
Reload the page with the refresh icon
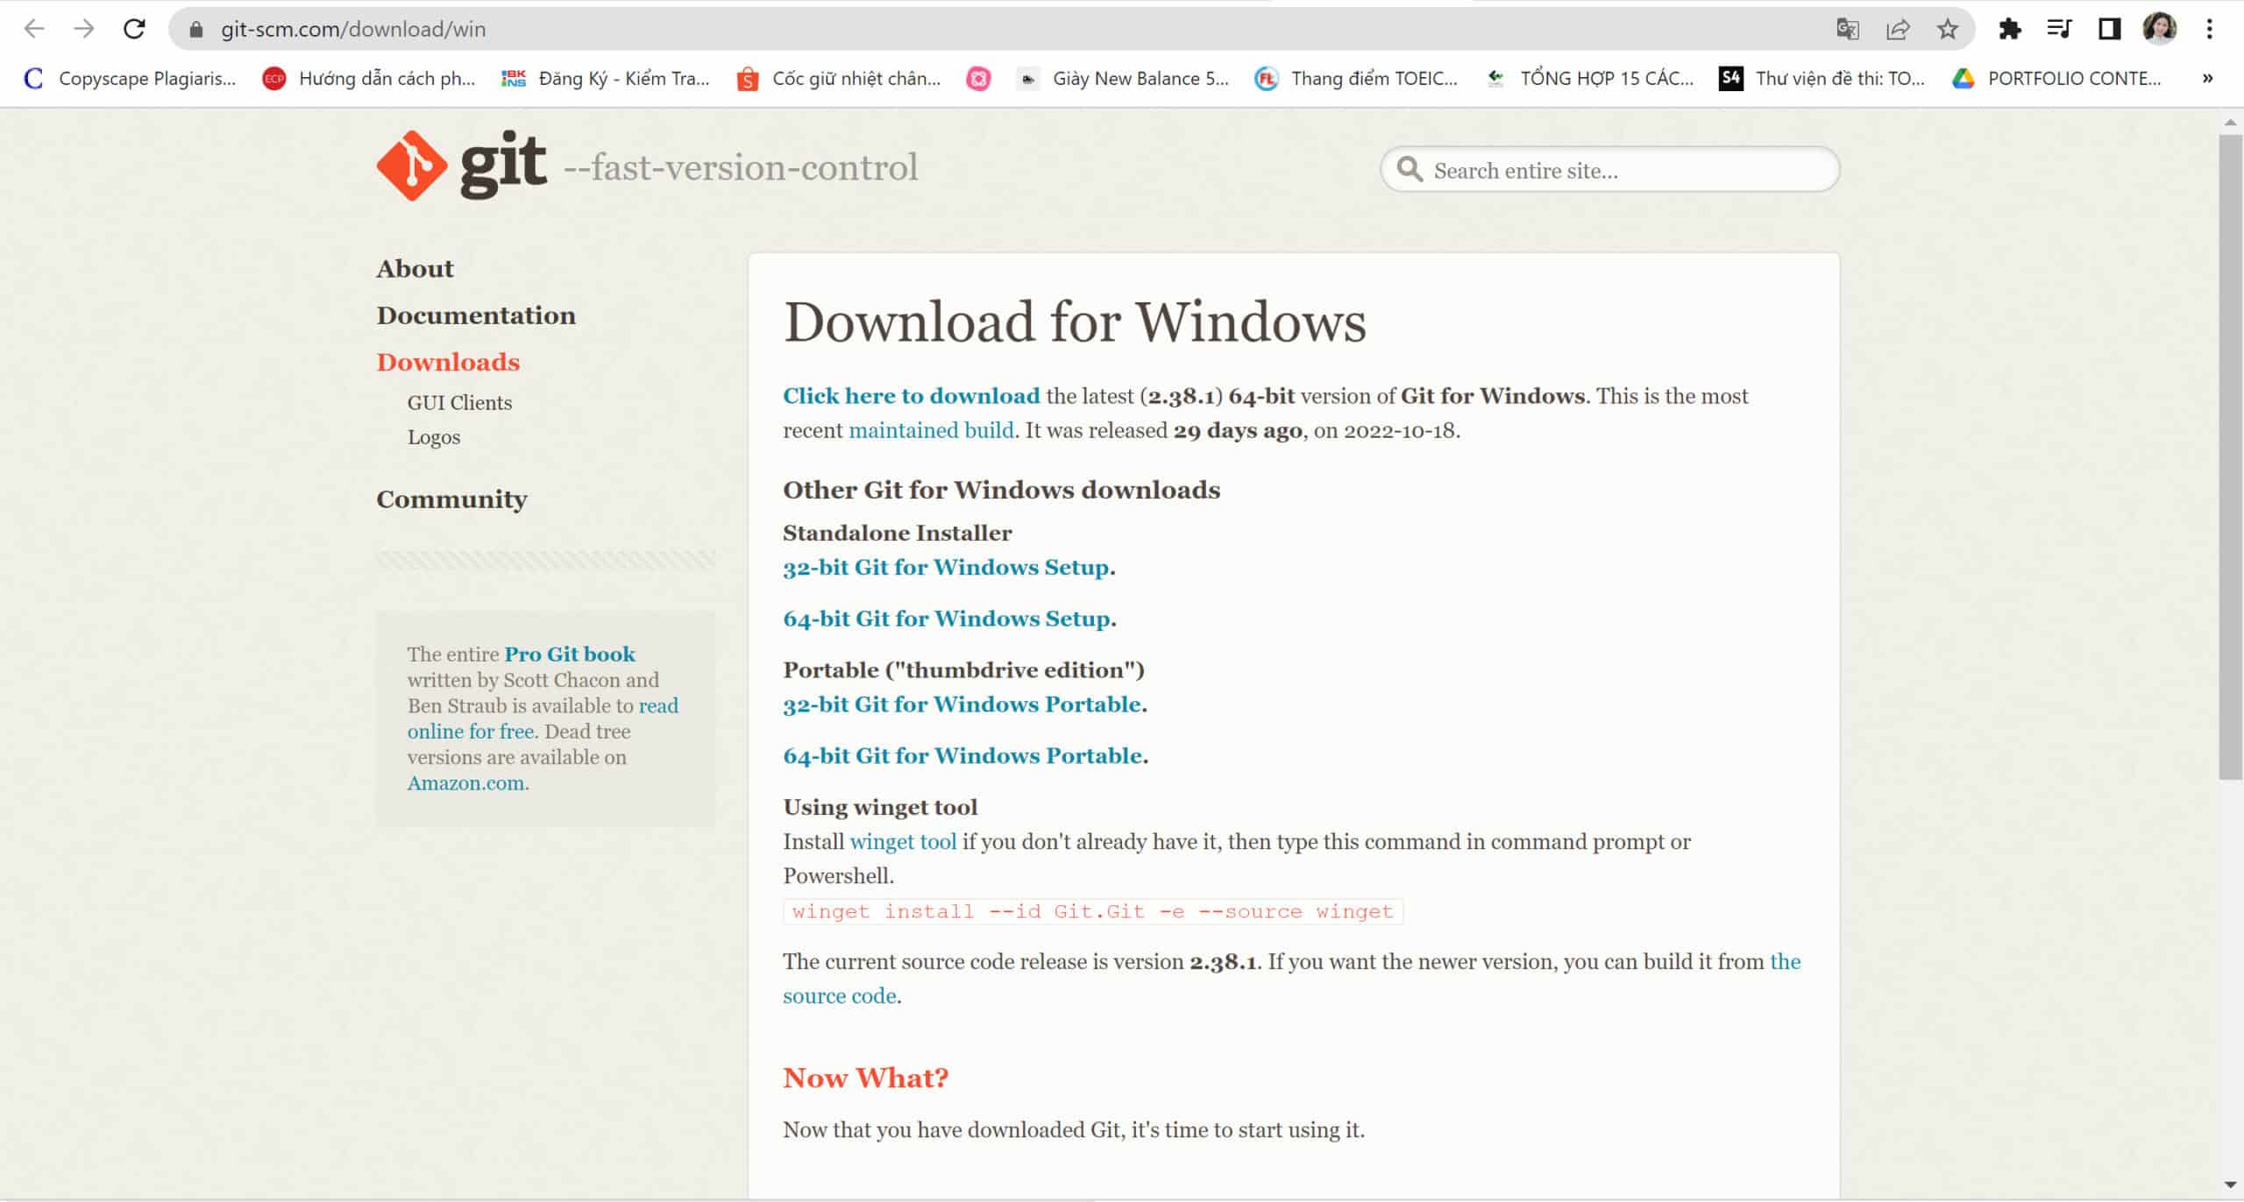point(134,29)
